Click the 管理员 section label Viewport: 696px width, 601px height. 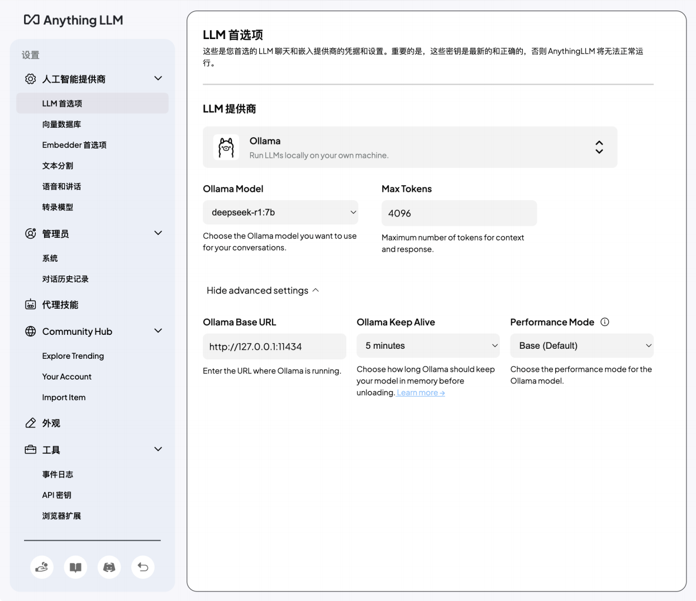tap(55, 234)
